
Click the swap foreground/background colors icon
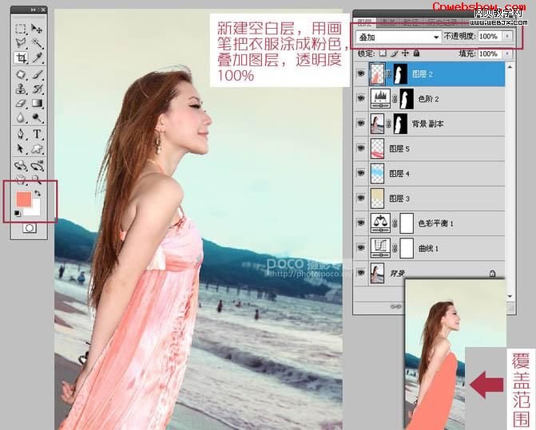(x=38, y=193)
